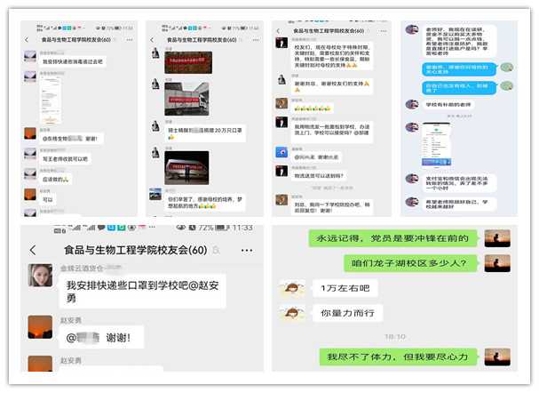Tap contact avatar beside 1万左右吧 message
The image size is (539, 393).
[290, 288]
